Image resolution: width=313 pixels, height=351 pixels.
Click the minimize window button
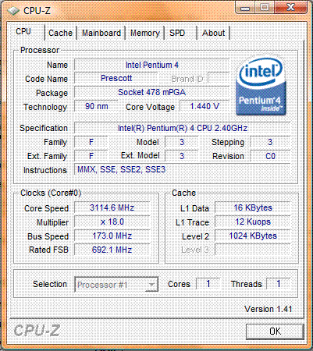click(245, 8)
